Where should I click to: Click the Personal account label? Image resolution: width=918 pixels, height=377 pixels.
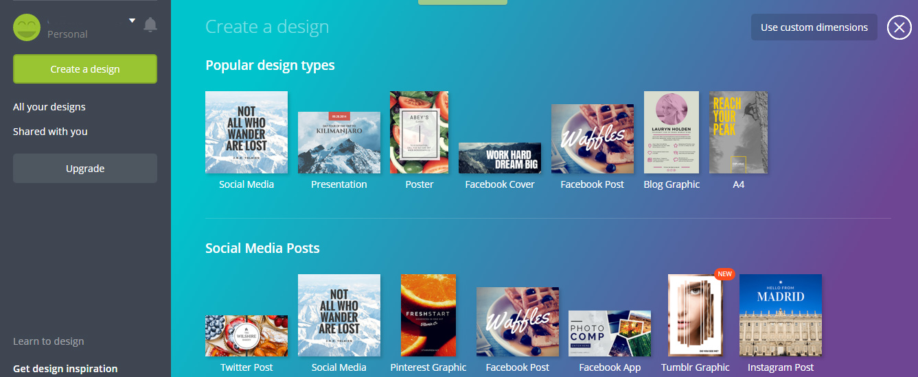[x=67, y=34]
